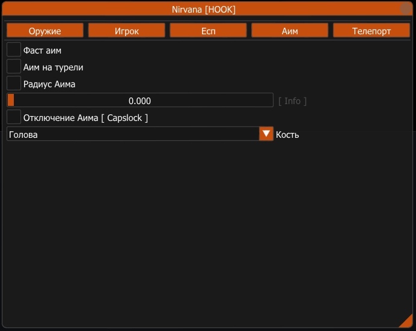Click the [ Info ] text beside slider
416x331 pixels.
292,101
